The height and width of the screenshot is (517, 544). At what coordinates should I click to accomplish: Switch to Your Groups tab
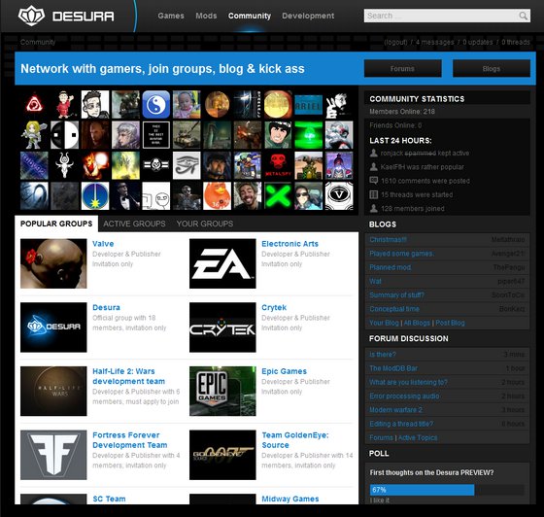point(205,224)
